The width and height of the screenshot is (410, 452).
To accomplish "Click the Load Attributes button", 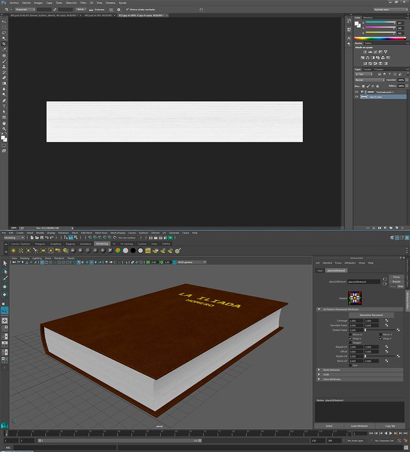I will (x=359, y=426).
